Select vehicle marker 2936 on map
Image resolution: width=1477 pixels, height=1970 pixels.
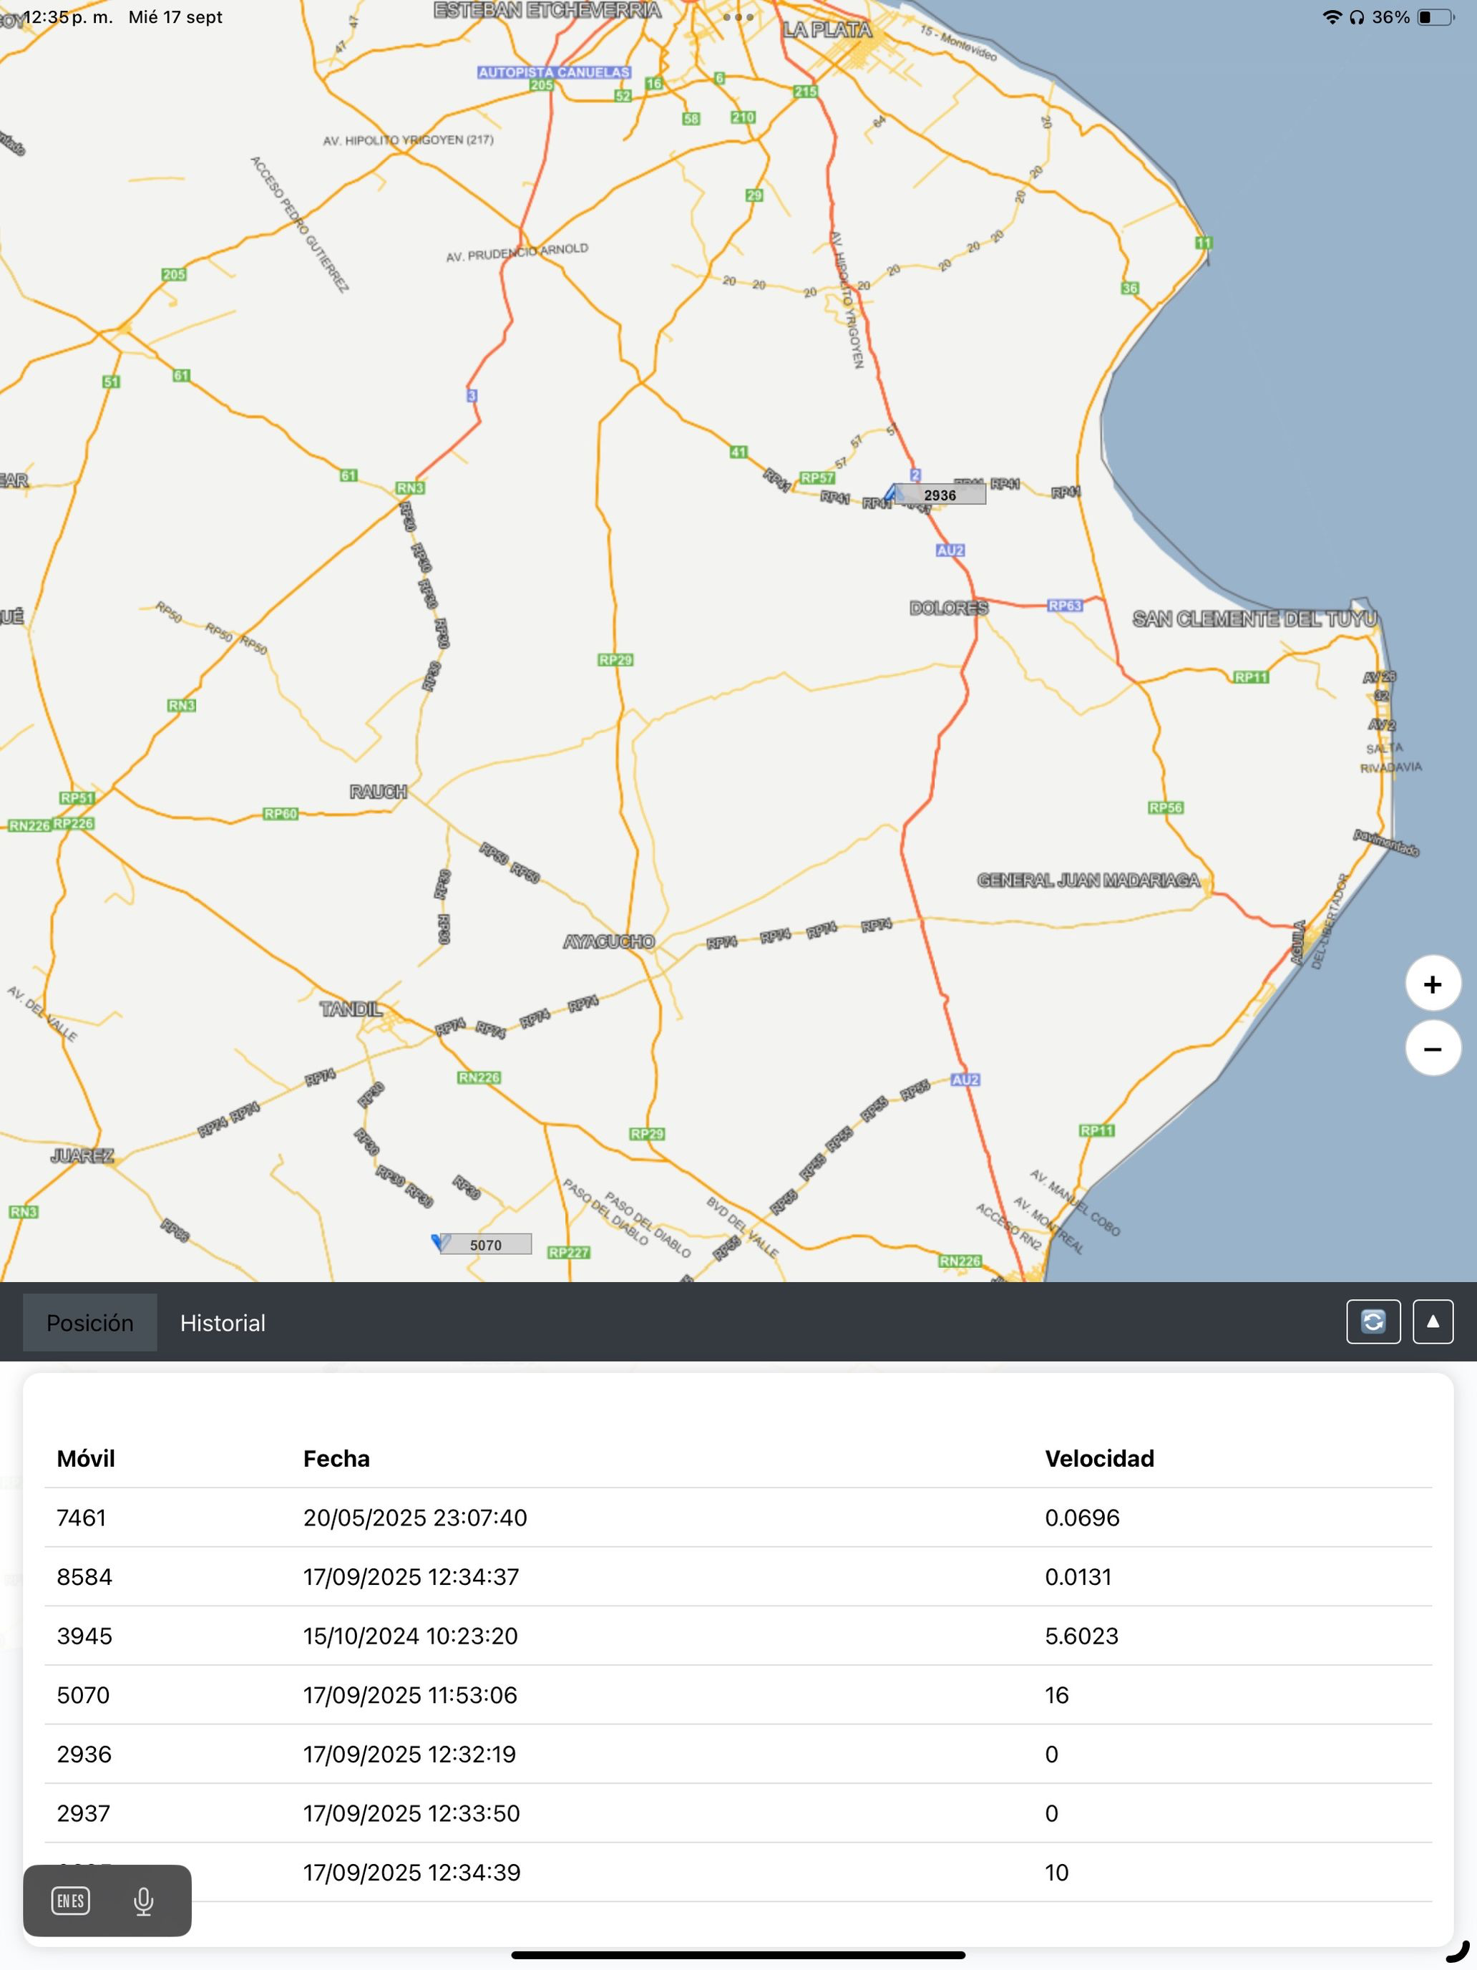tap(938, 495)
